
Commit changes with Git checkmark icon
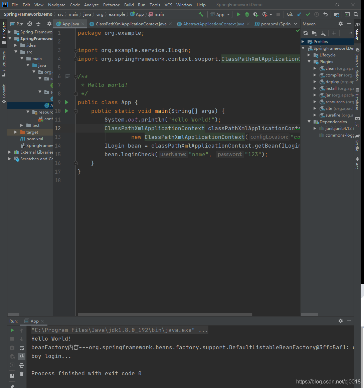308,14
